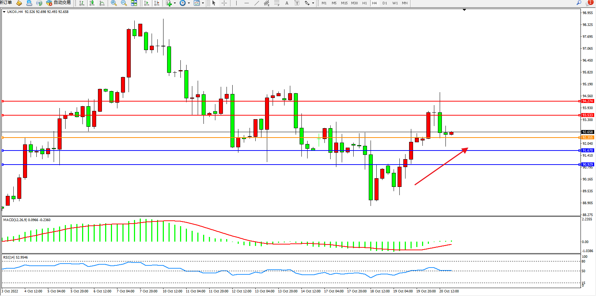
Task: Click the chat notification bubble with badge
Action: [x=589, y=3]
